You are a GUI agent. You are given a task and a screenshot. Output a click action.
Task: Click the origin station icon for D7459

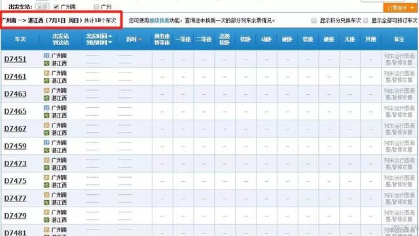point(46,143)
